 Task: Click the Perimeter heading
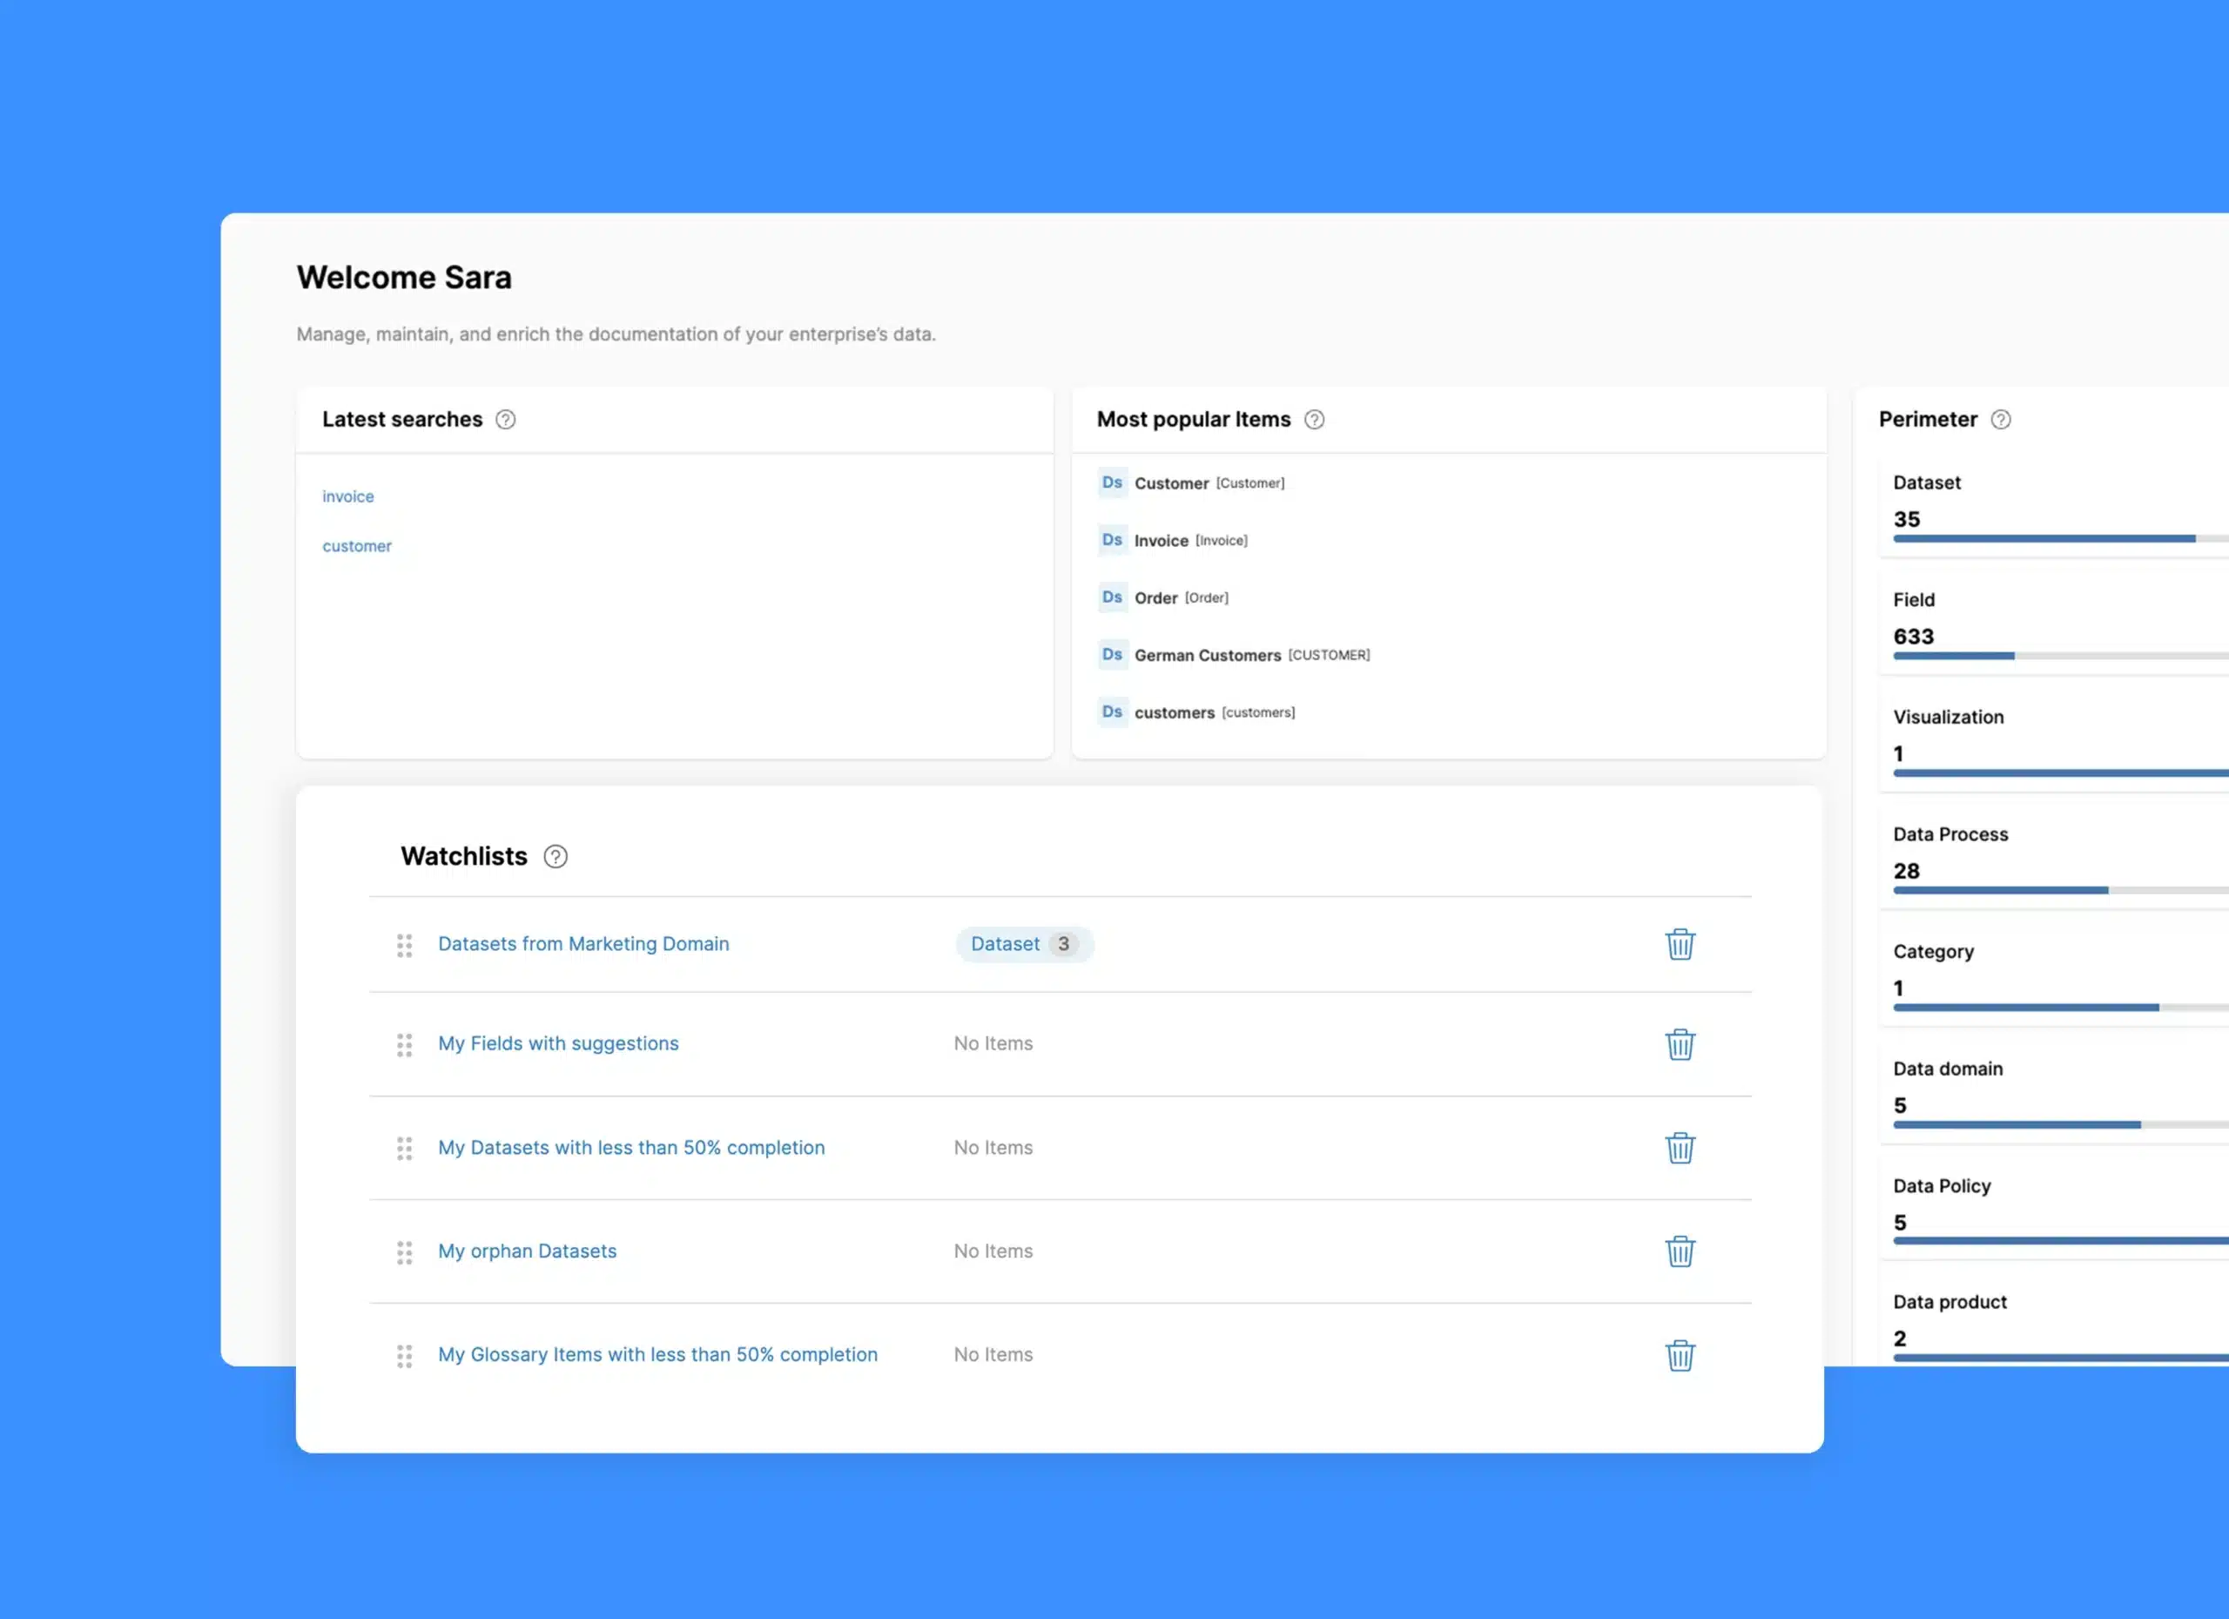pyautogui.click(x=1927, y=420)
